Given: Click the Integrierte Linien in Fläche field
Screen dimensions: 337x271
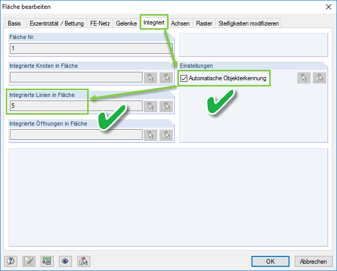Looking at the screenshot, I should (76, 106).
